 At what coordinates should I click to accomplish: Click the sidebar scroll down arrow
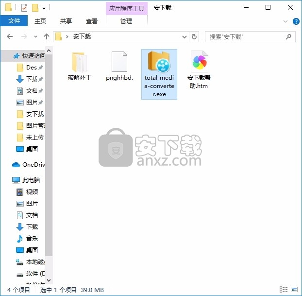click(x=49, y=280)
